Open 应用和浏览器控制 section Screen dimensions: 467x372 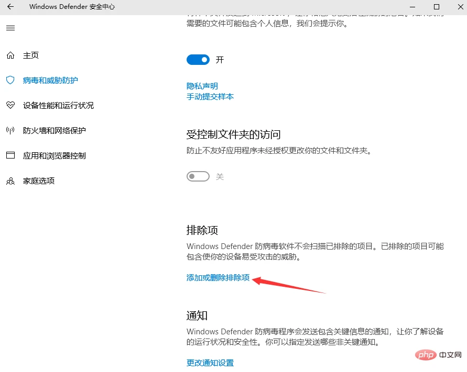55,155
